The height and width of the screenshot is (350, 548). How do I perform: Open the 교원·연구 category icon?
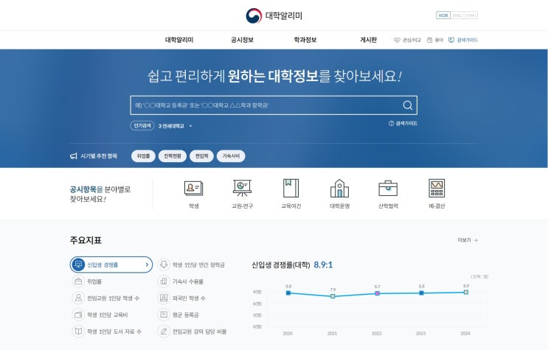242,189
